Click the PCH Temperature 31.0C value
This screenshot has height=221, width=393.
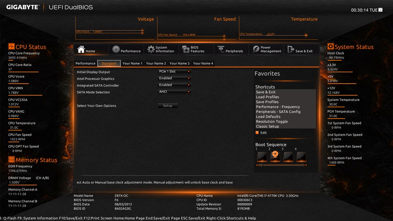pyautogui.click(x=333, y=116)
